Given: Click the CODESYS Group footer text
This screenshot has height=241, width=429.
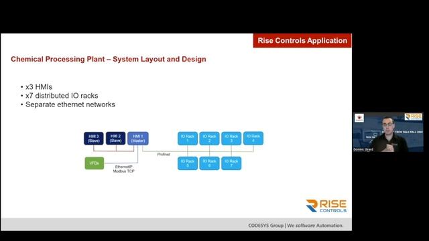Looking at the screenshot, I should point(296,226).
